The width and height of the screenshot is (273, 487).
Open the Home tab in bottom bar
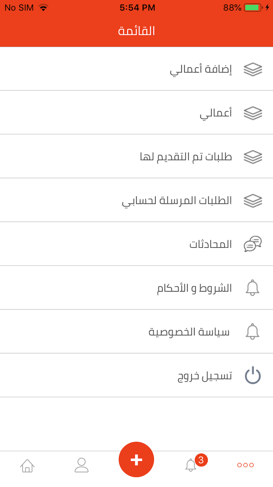(x=27, y=466)
